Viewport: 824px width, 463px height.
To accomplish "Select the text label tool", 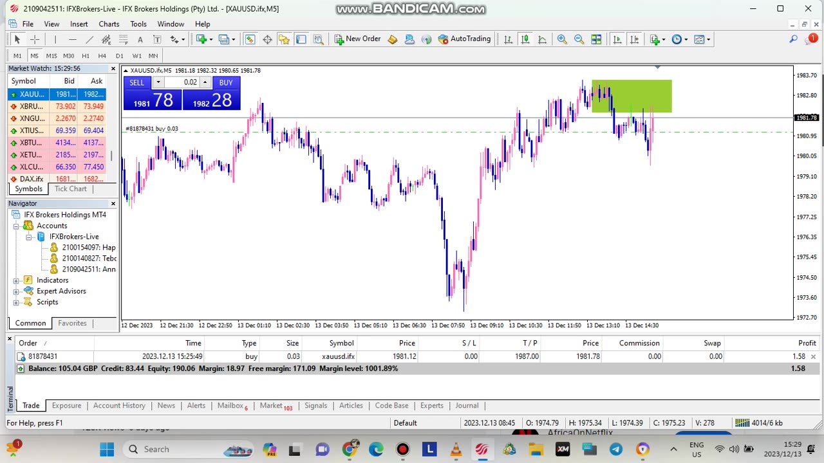I will 156,39.
